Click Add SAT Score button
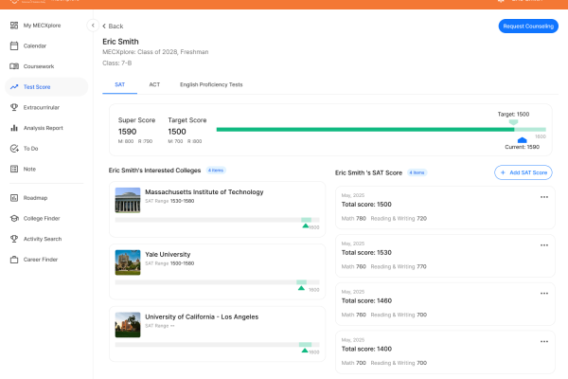Screen dimensions: 568x379 click(x=524, y=172)
